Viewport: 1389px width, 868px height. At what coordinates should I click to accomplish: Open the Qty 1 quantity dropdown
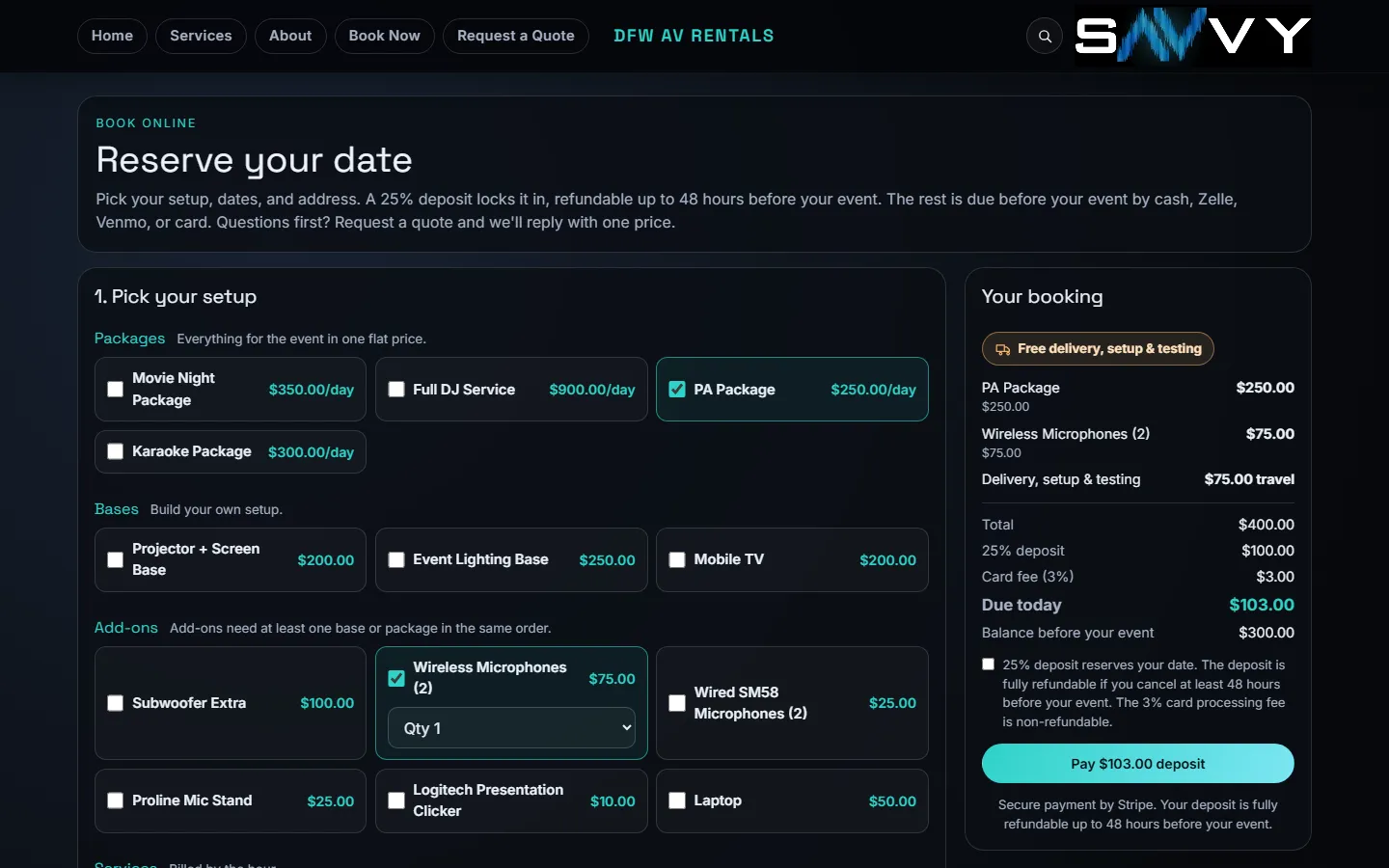511,728
